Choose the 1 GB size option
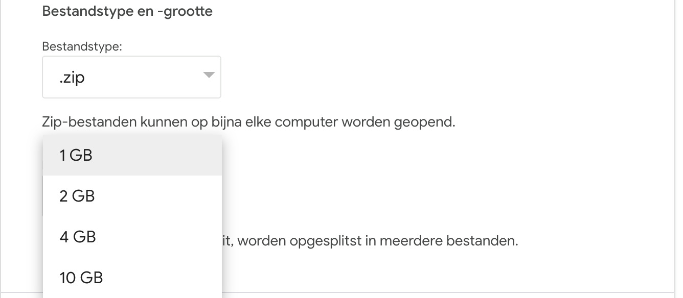683x298 pixels. click(x=132, y=155)
